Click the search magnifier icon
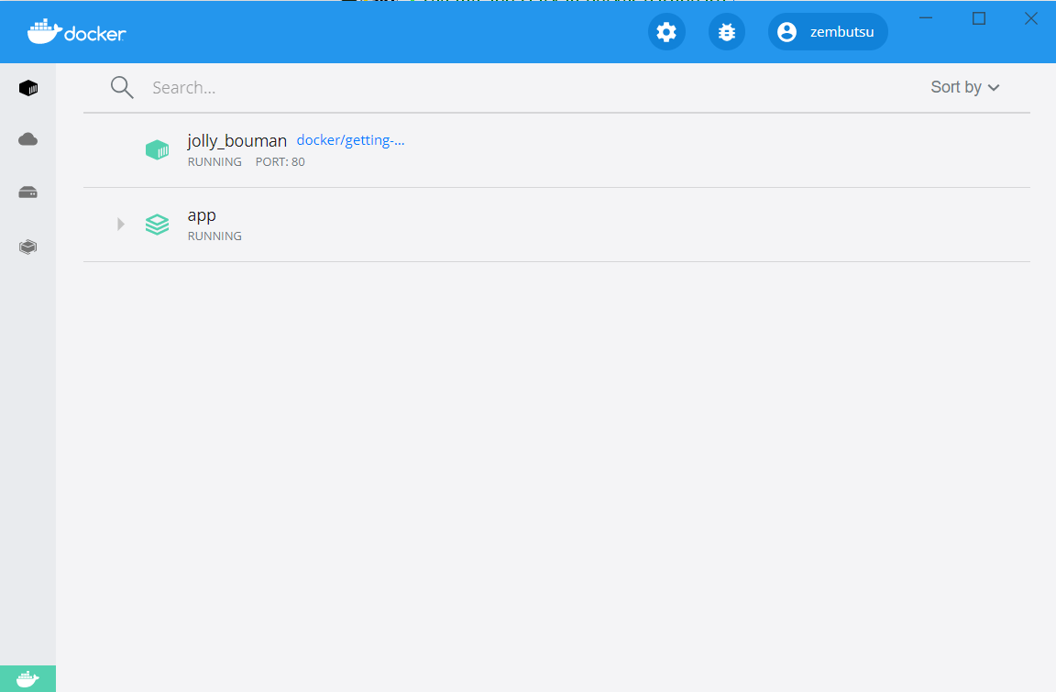1056x692 pixels. pos(122,87)
